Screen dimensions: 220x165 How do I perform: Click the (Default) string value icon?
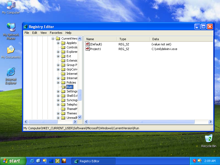(x=87, y=44)
